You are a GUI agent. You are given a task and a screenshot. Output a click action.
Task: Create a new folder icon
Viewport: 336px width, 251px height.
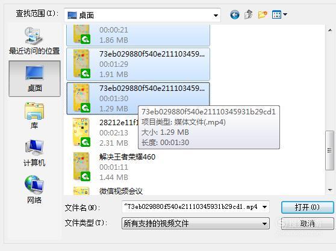pyautogui.click(x=263, y=15)
